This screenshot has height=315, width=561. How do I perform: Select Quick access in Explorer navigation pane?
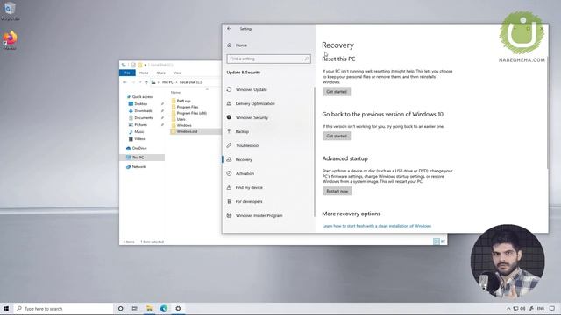point(142,97)
